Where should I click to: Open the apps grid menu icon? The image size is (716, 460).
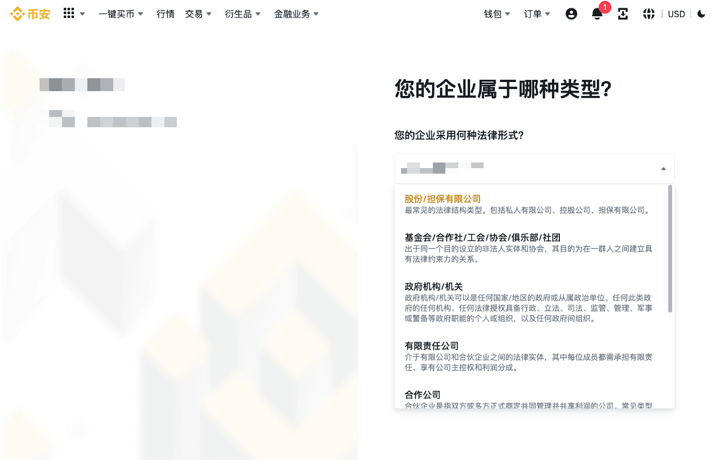pos(69,13)
